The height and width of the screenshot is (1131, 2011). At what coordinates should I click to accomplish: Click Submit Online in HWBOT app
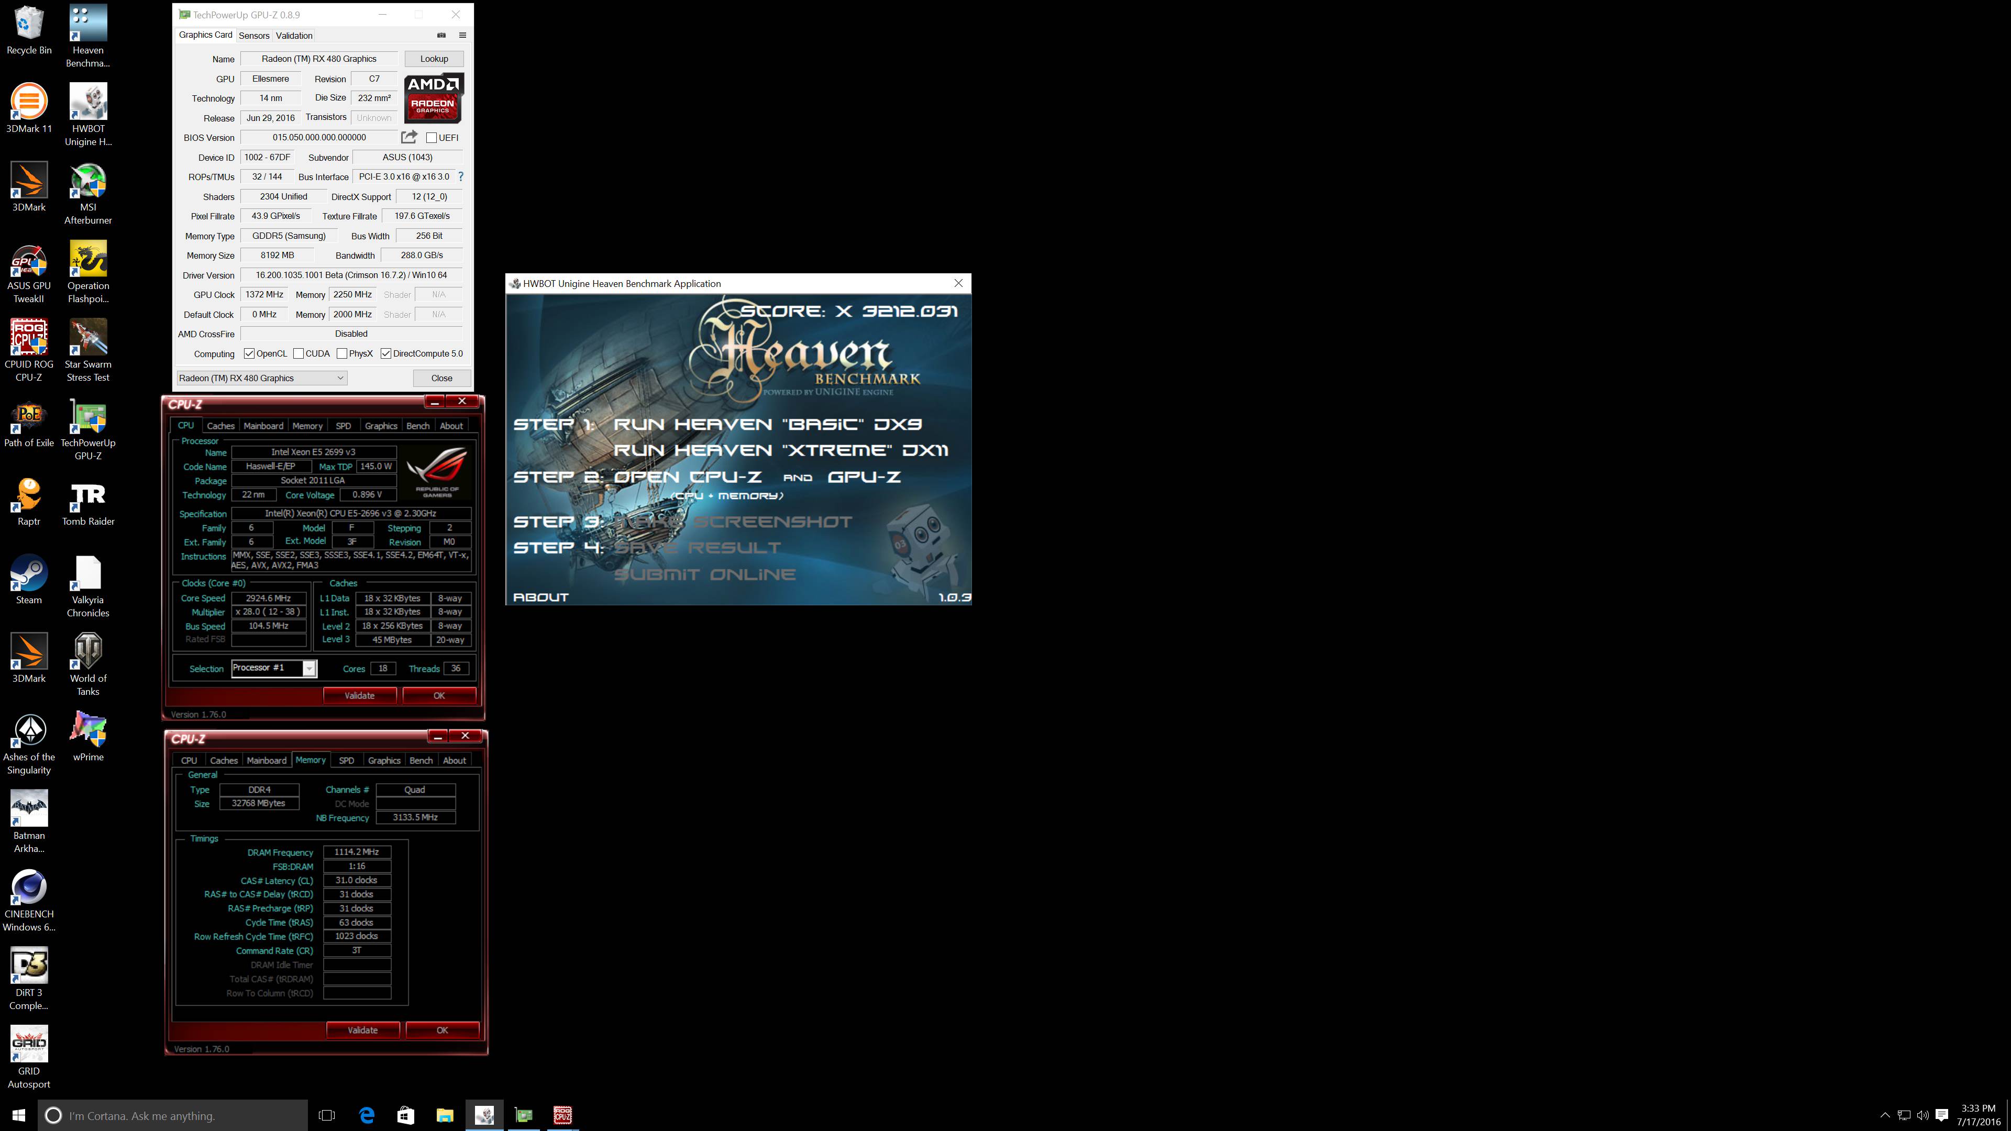tap(704, 574)
